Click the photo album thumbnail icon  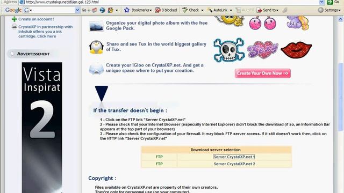coord(96,26)
